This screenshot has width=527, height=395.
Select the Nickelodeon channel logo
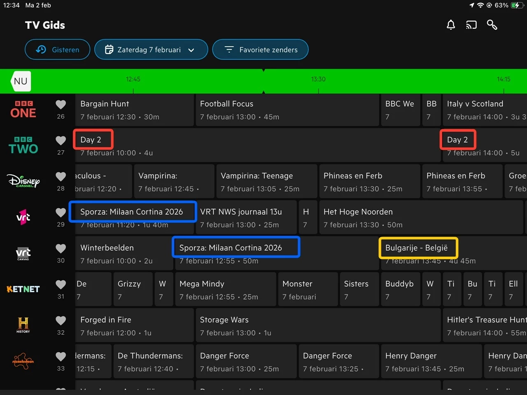(x=23, y=361)
